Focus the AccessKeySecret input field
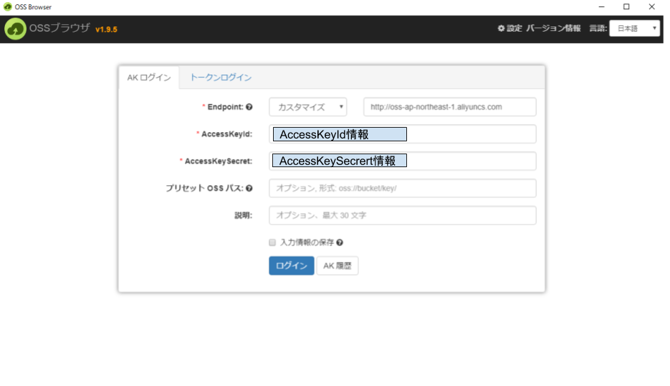The image size is (670, 386). (403, 161)
